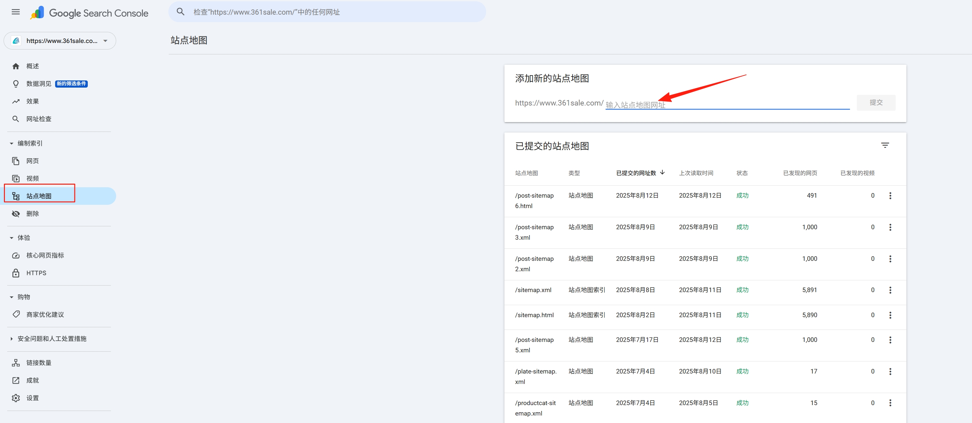Open 数据洞见 menu item

click(39, 84)
